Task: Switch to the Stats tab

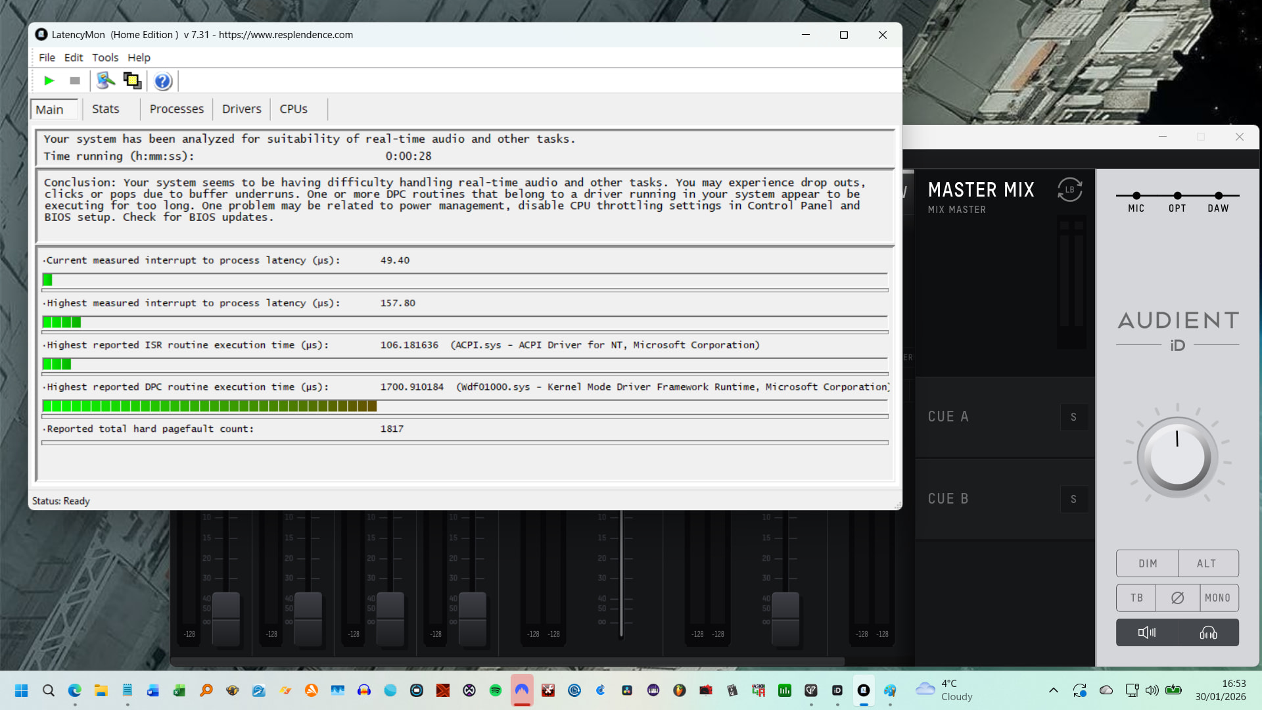Action: tap(105, 109)
